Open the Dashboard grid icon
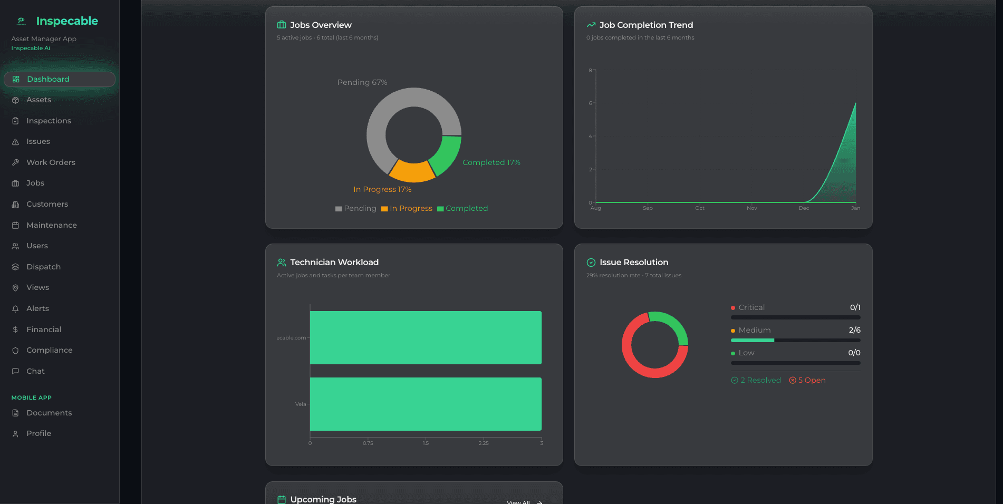Image resolution: width=1003 pixels, height=504 pixels. pos(16,79)
